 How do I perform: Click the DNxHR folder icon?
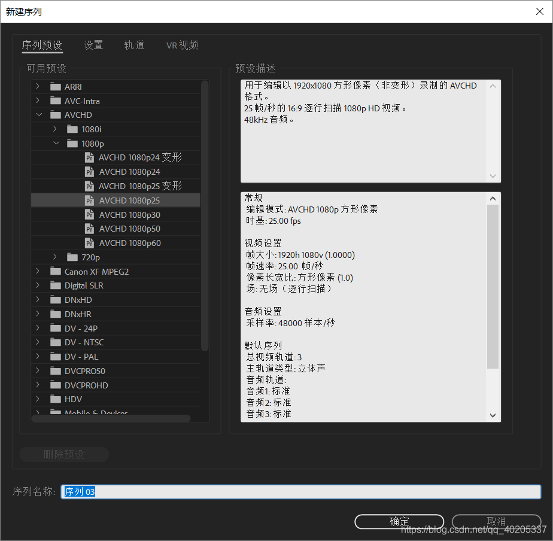coord(56,314)
